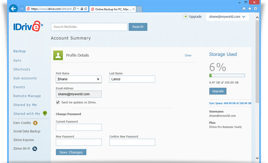Viewport: 268px width, 163px height.
Task: Clear the First Name field with X
Action: 98,79
